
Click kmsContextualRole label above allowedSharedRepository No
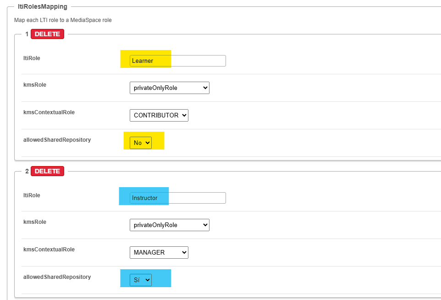point(49,112)
